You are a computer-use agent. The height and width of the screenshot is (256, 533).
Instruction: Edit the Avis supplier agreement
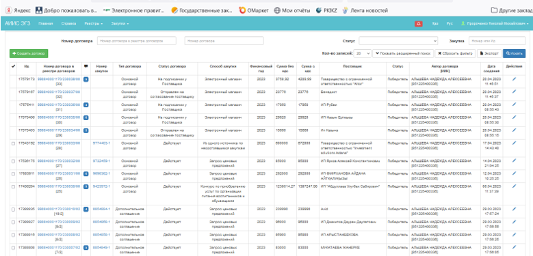(514, 208)
